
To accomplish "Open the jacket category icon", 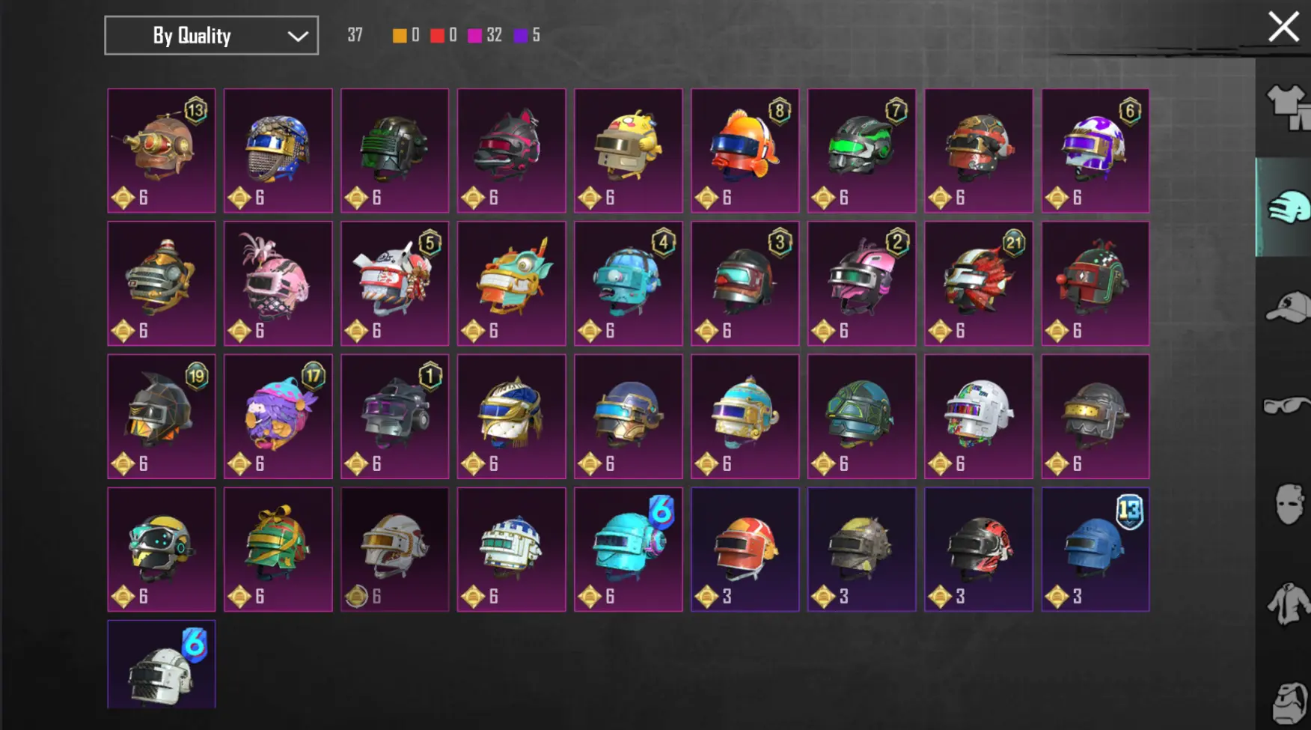I will pyautogui.click(x=1289, y=604).
